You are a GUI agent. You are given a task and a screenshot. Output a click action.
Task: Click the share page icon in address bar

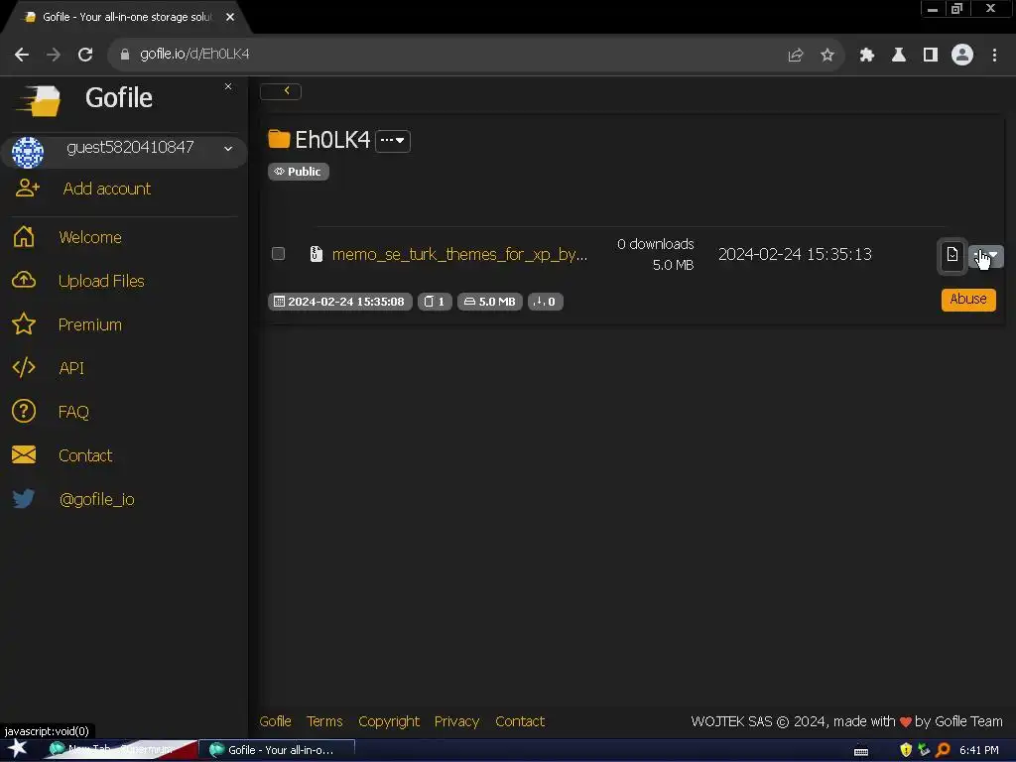click(795, 56)
